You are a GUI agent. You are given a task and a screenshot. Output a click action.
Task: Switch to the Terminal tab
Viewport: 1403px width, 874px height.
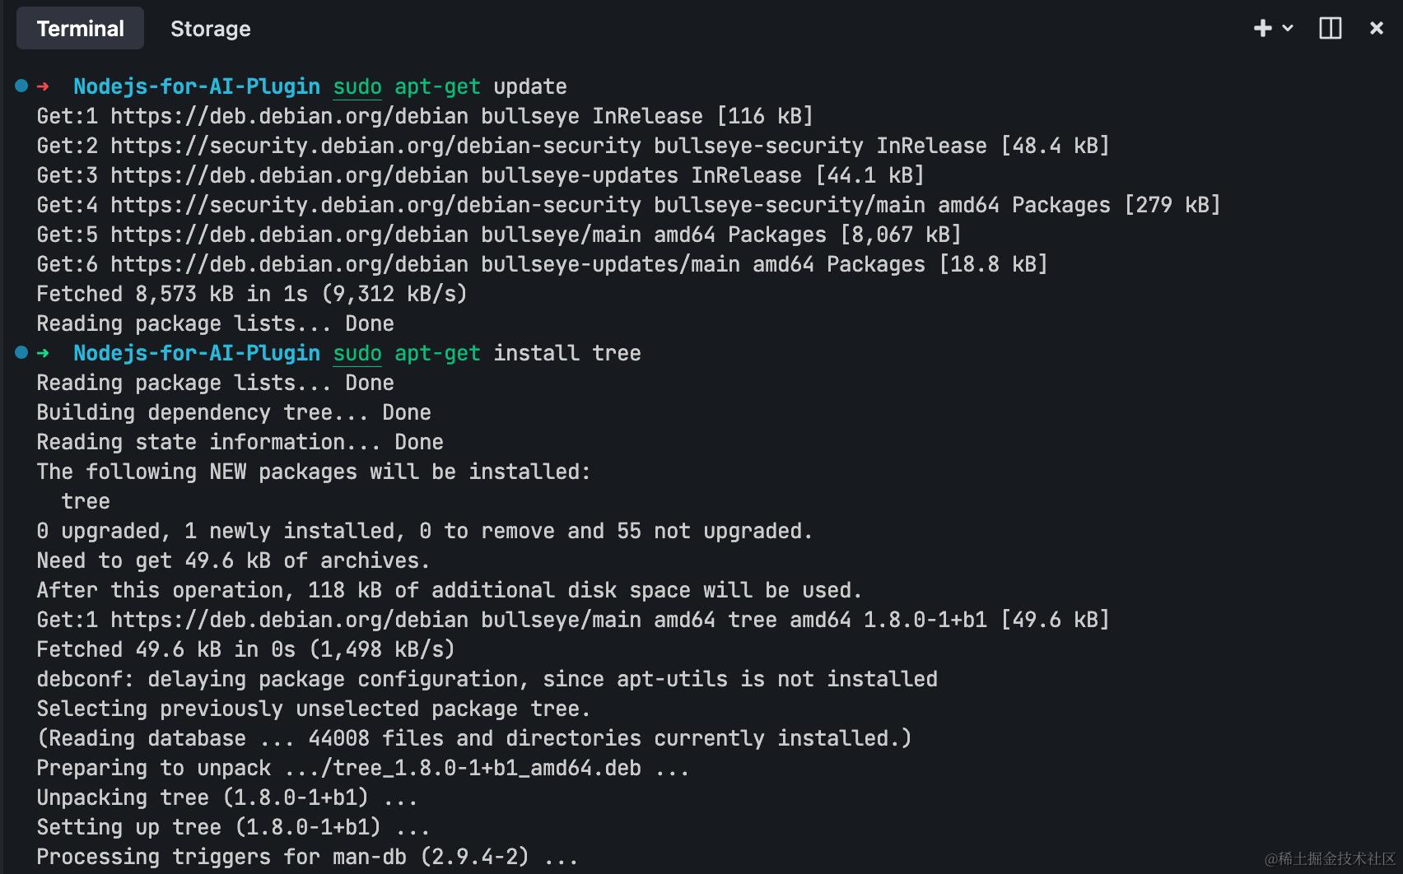pos(80,29)
